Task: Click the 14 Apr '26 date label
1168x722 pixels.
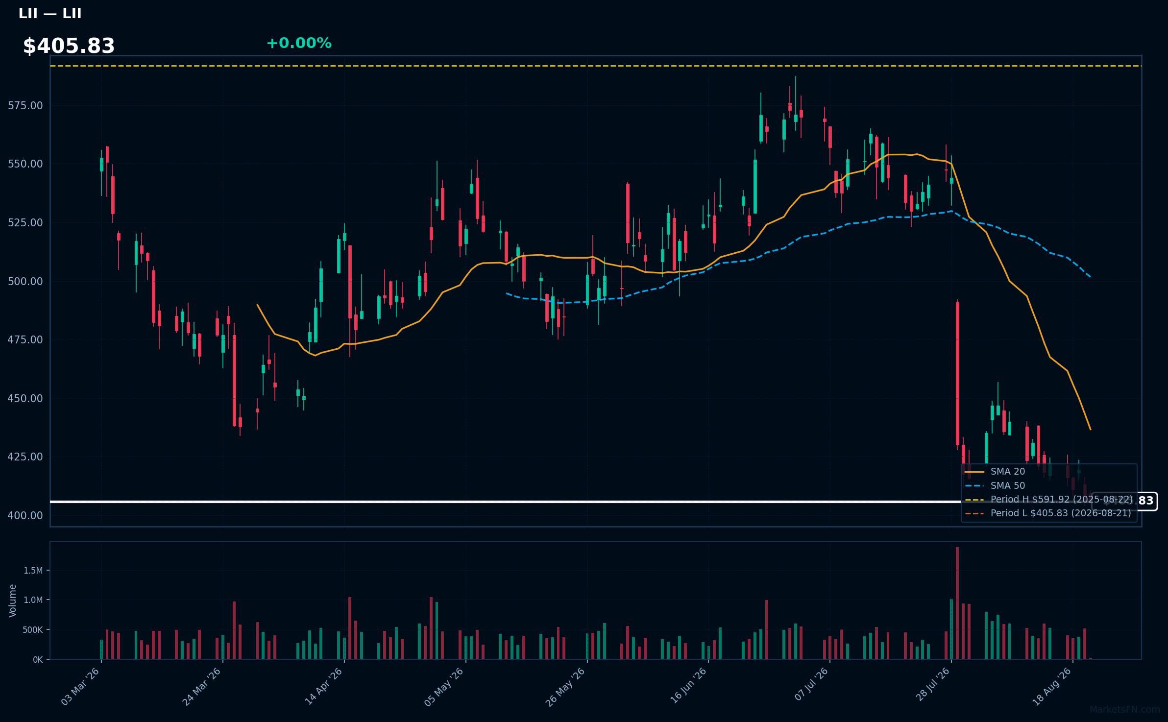Action: 323,687
